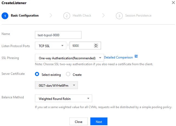Viewport: 176px width, 126px height.
Task: Open the 0827-dan certificate dropdown
Action: tap(56, 86)
